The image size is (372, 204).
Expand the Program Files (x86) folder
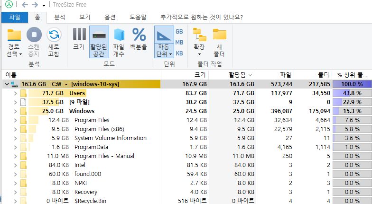[15, 129]
